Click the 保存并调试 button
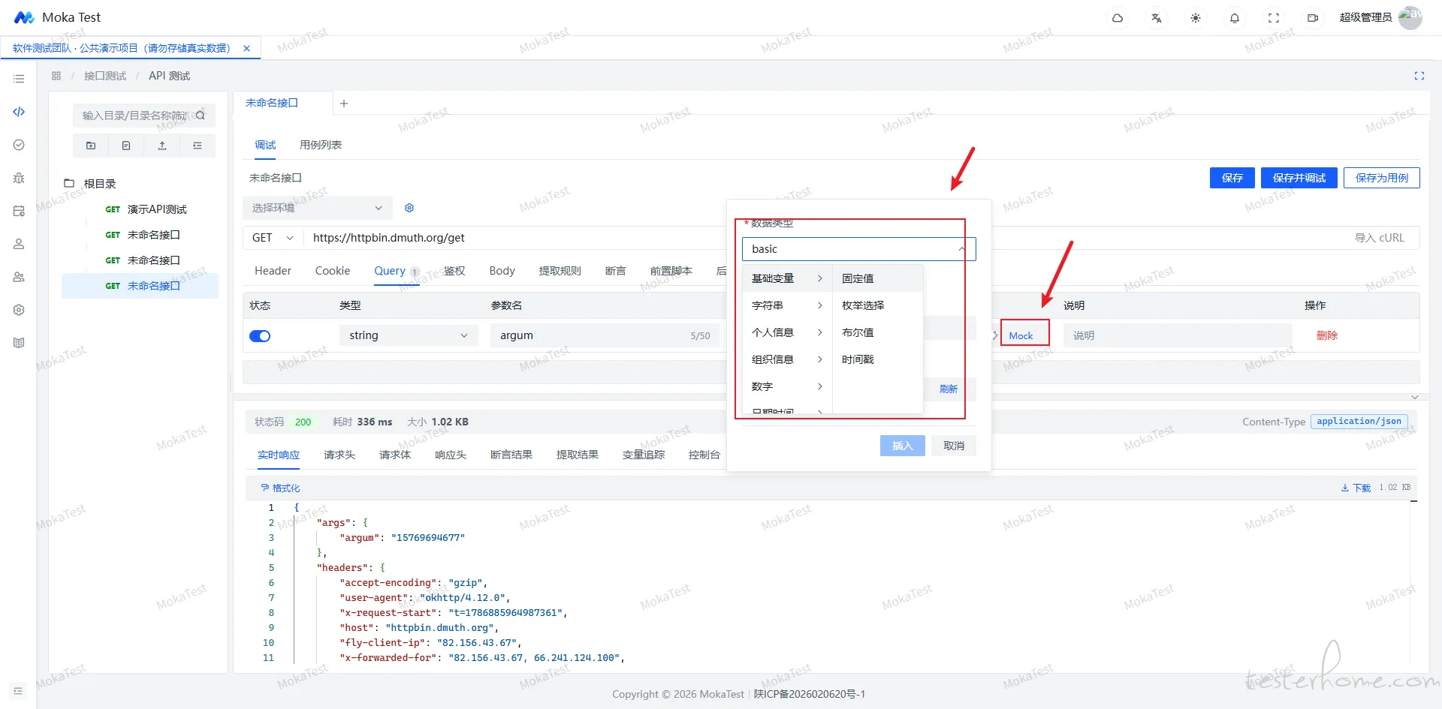This screenshot has width=1442, height=709. coord(1299,178)
